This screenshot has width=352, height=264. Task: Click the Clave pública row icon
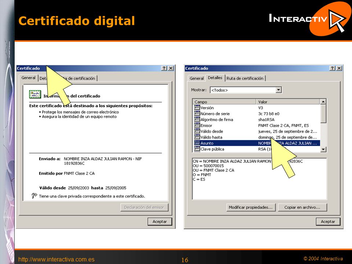[197, 149]
